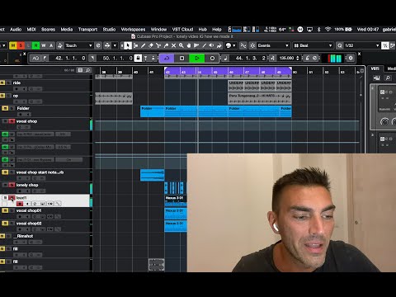Screen dimensions: 396x297
Task: Toggle yellow mute on ride track
Action: [x=2, y=82]
